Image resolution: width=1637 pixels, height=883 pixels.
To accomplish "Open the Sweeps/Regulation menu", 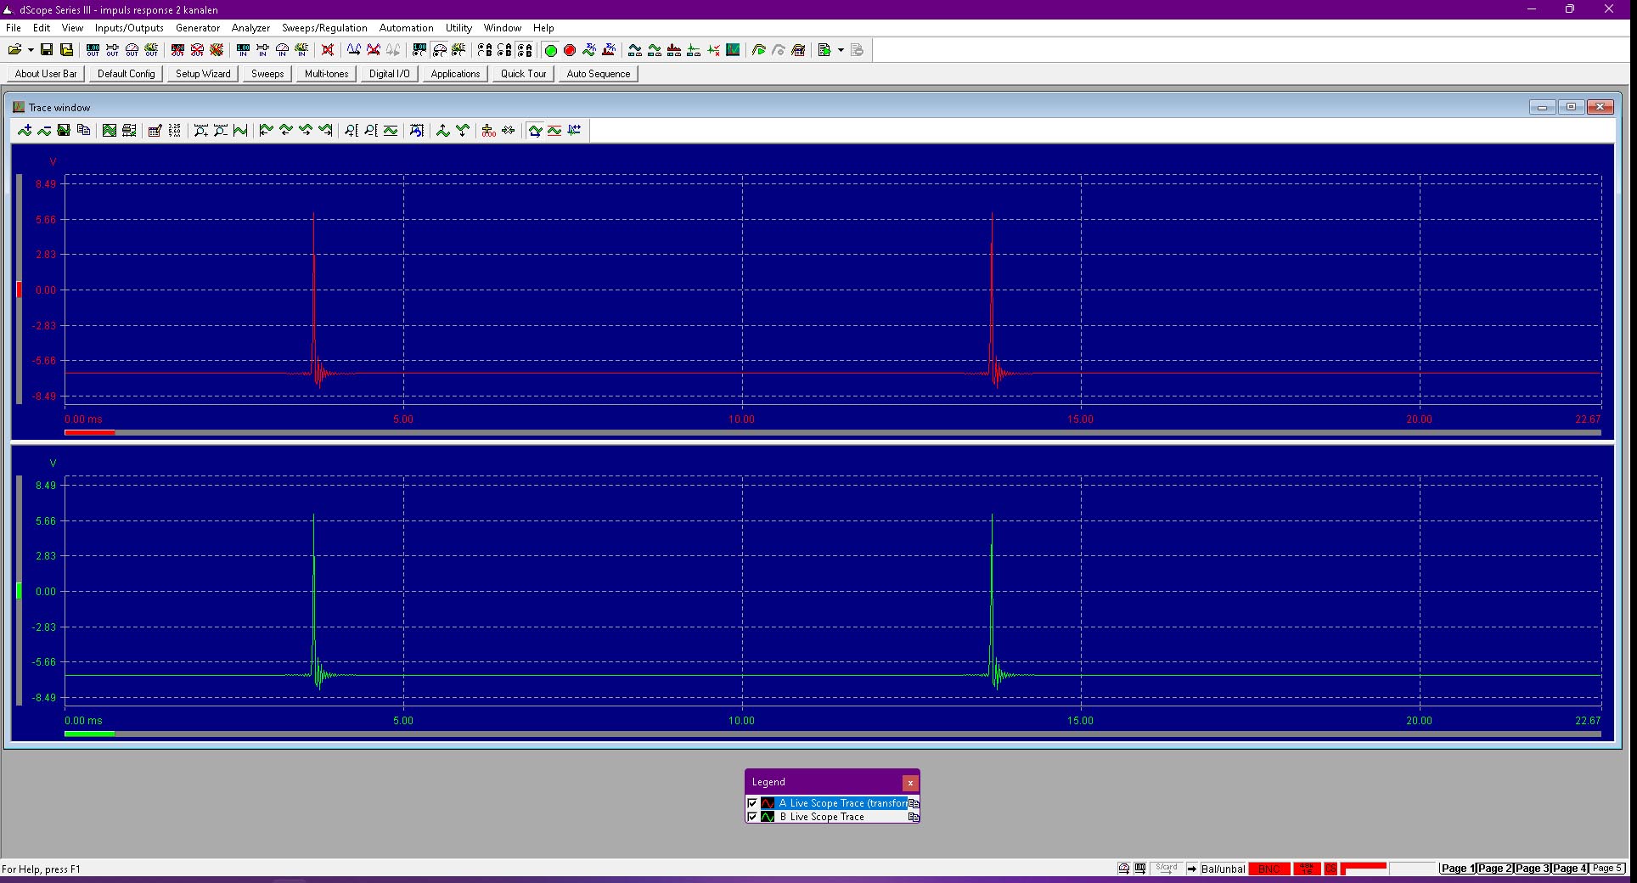I will click(x=324, y=28).
